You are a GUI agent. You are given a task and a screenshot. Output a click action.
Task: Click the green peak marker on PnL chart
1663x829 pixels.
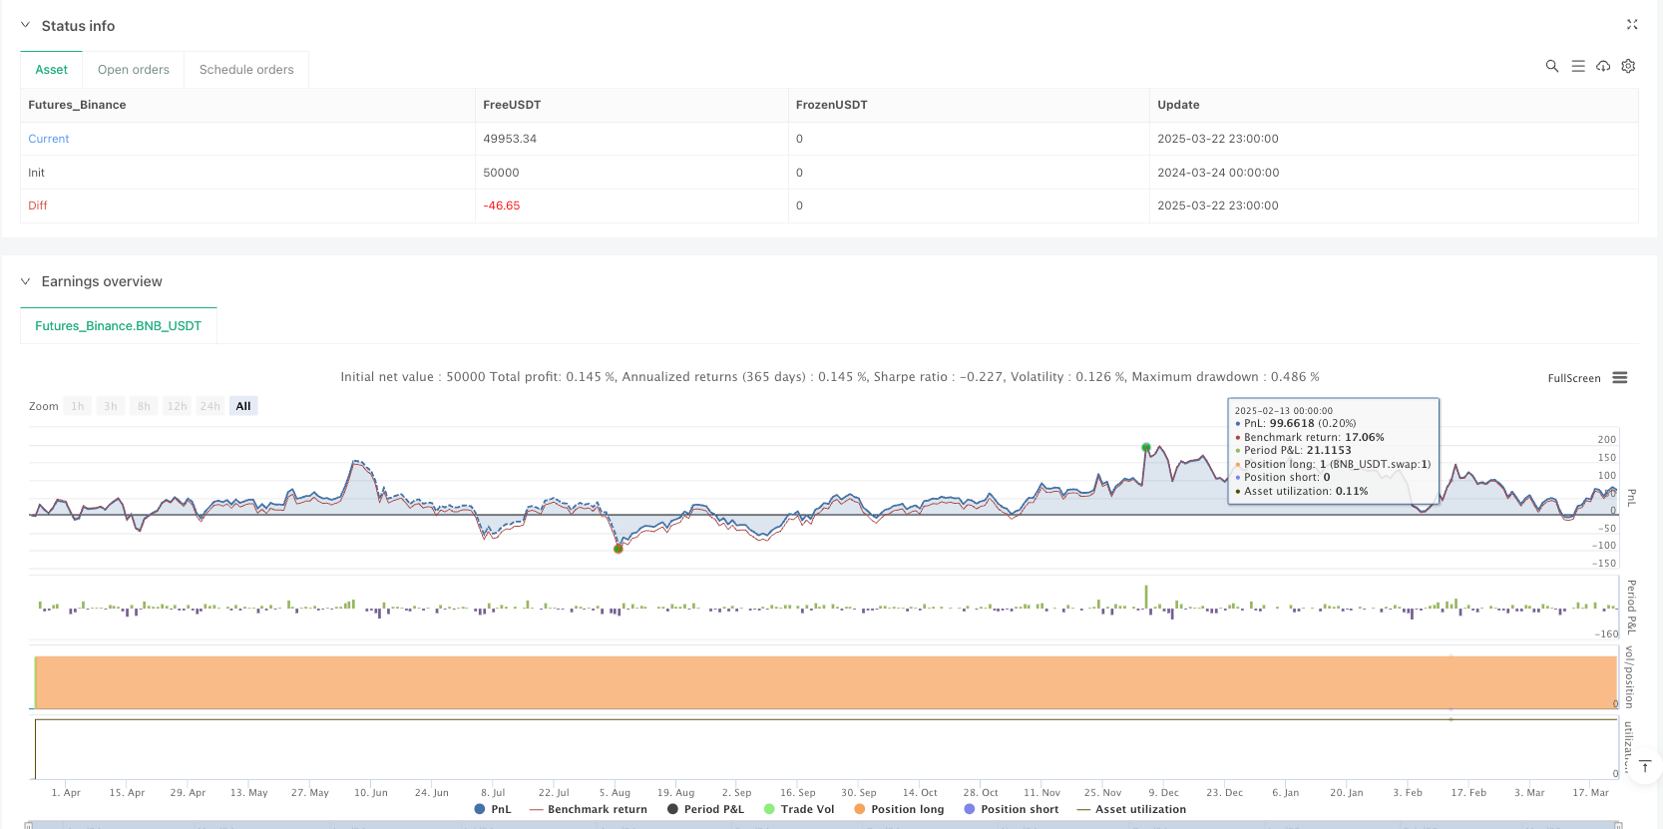[x=1146, y=447]
